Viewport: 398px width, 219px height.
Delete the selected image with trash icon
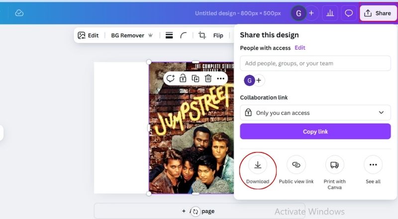[208, 78]
